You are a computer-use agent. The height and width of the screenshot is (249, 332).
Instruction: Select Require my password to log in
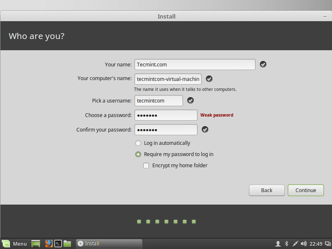pyautogui.click(x=138, y=154)
